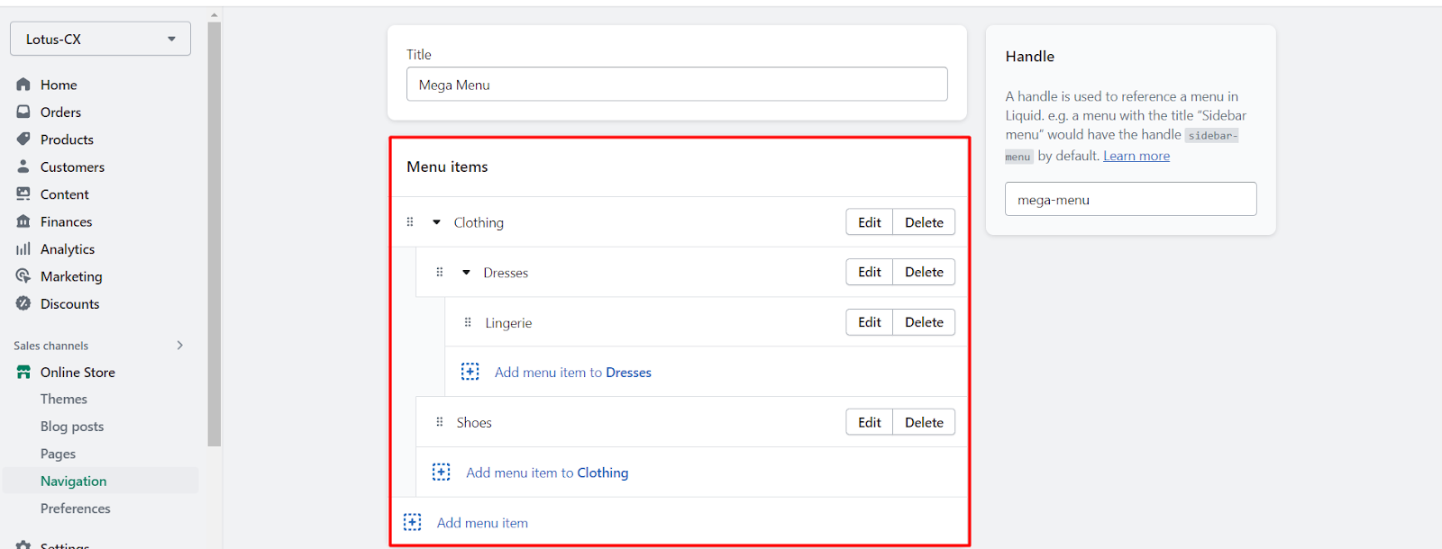Image resolution: width=1442 pixels, height=549 pixels.
Task: Click the Home icon in sidebar
Action: pyautogui.click(x=23, y=85)
